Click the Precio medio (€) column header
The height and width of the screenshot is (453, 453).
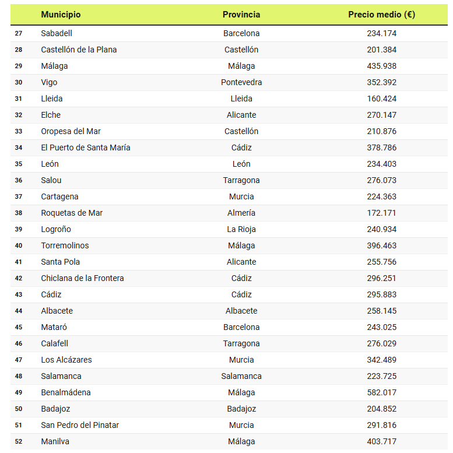[x=381, y=15]
